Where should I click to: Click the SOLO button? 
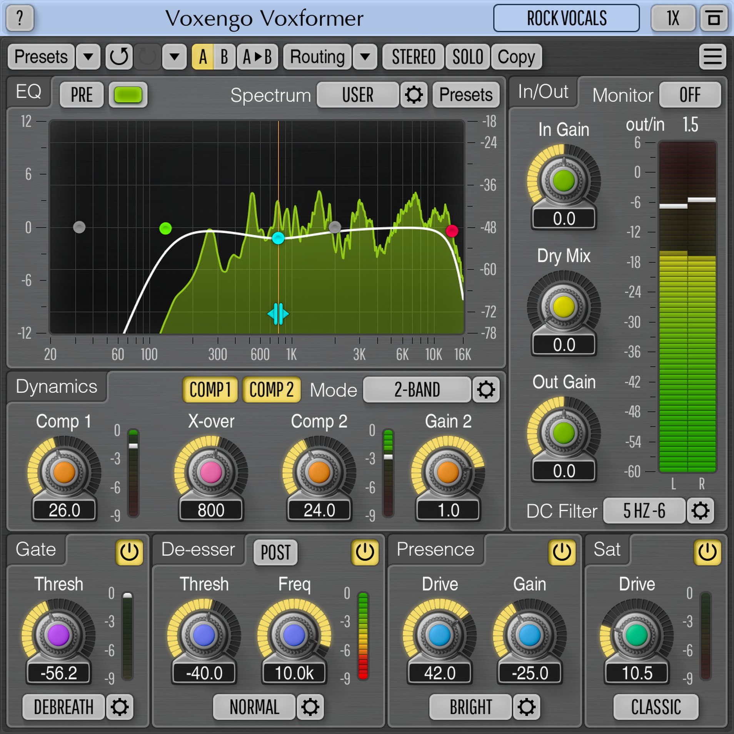[467, 57]
